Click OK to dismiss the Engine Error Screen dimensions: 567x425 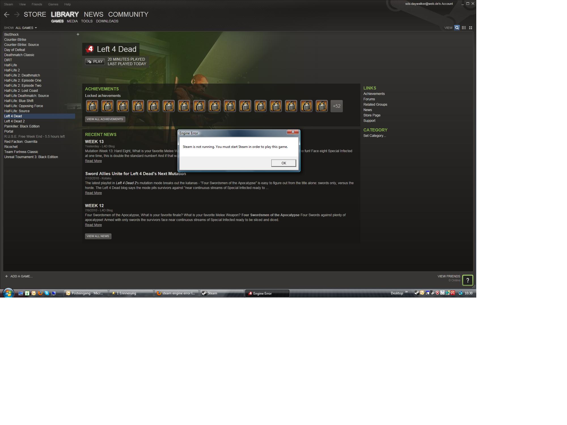[x=283, y=163]
